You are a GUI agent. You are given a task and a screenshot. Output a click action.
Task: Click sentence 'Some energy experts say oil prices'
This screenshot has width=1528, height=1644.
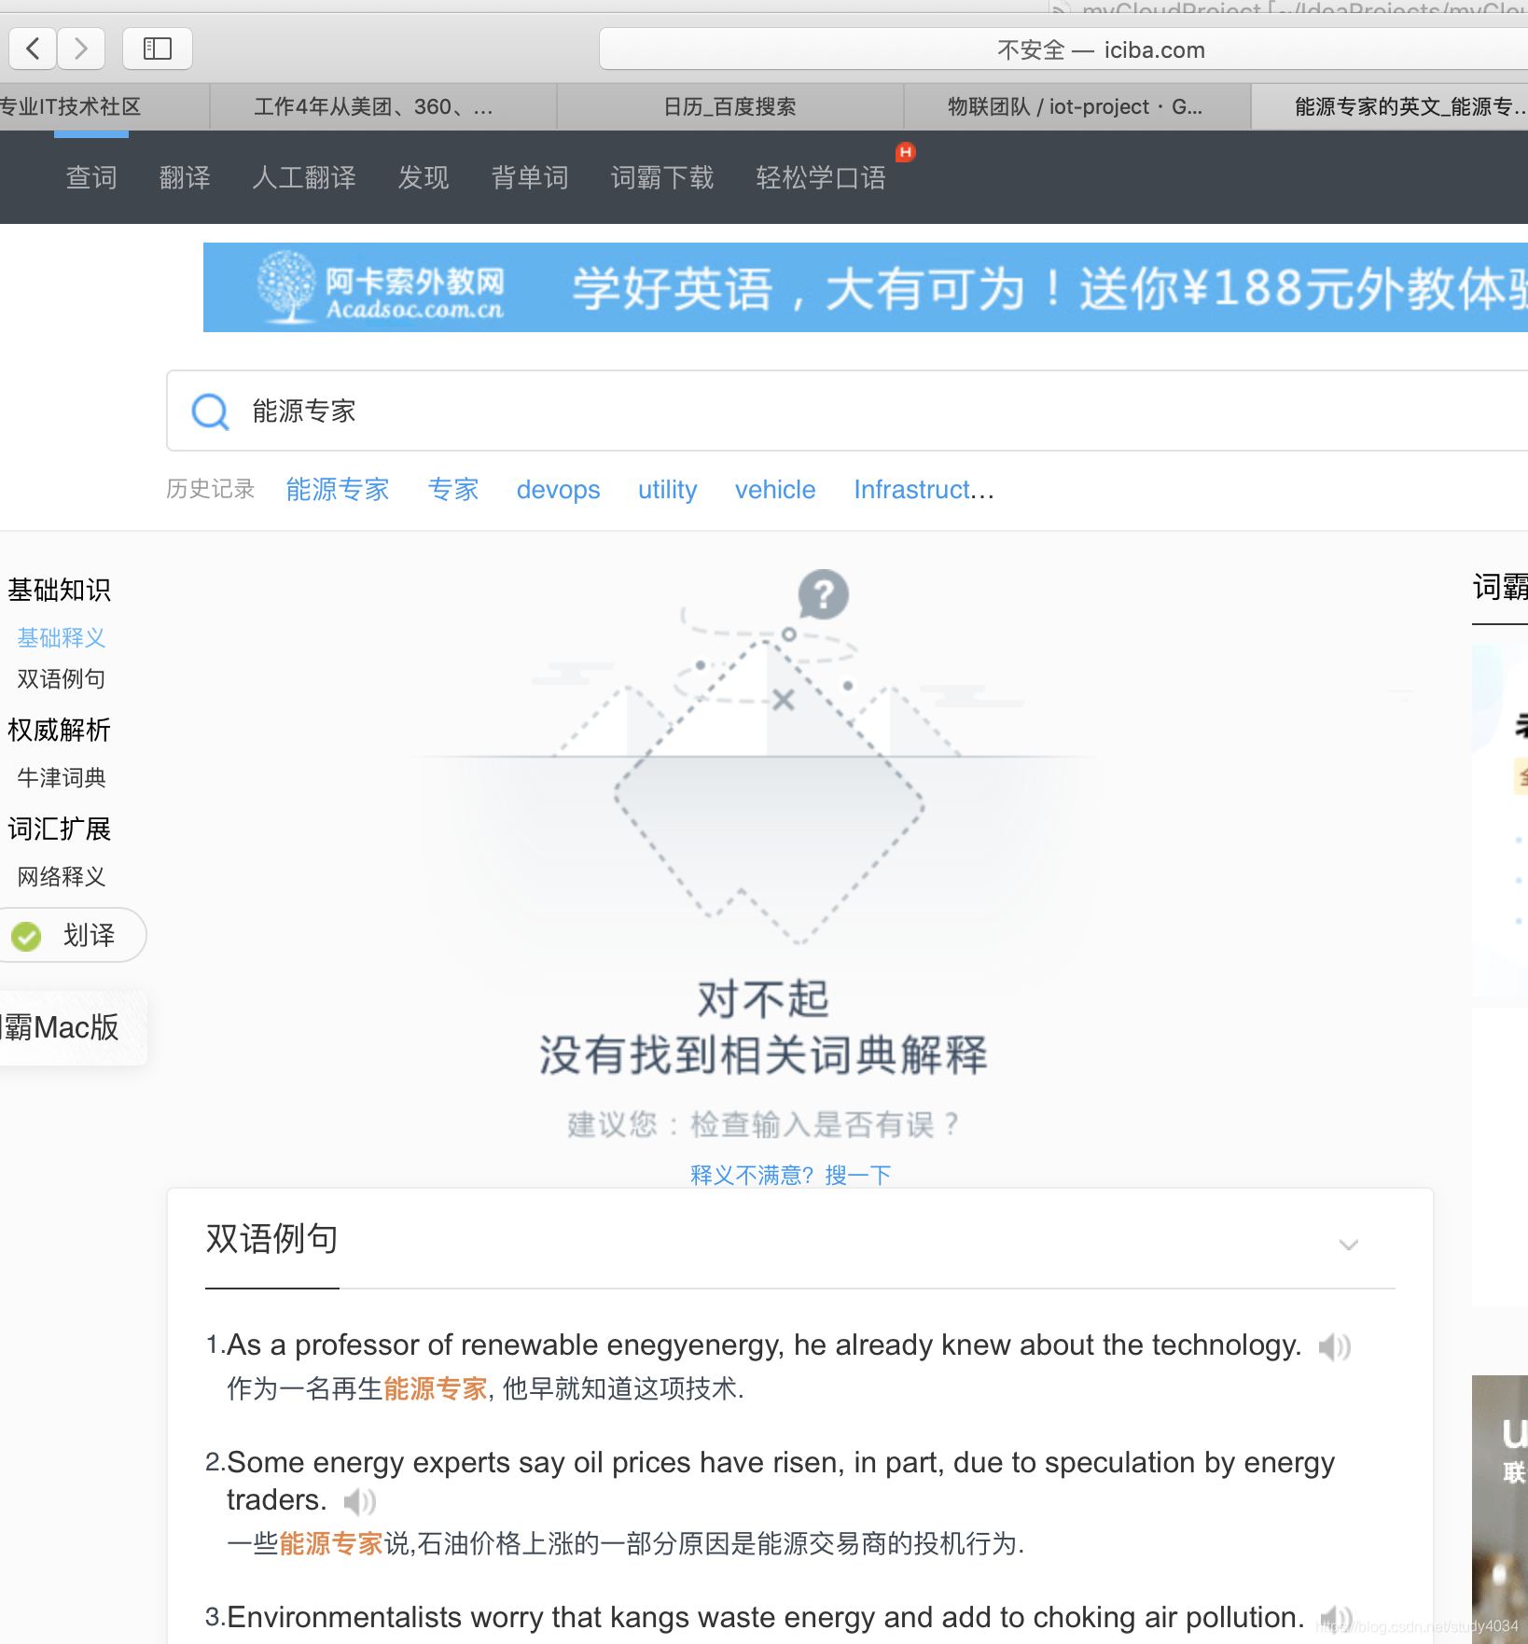[780, 1481]
